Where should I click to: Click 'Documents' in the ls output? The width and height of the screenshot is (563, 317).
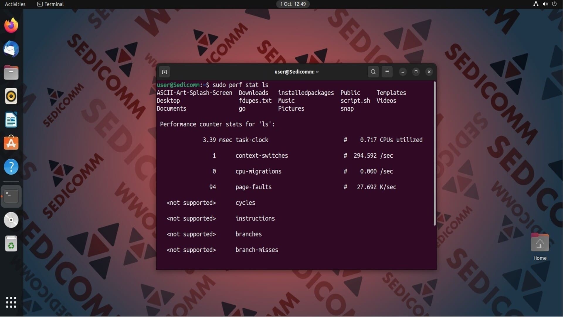tap(171, 109)
